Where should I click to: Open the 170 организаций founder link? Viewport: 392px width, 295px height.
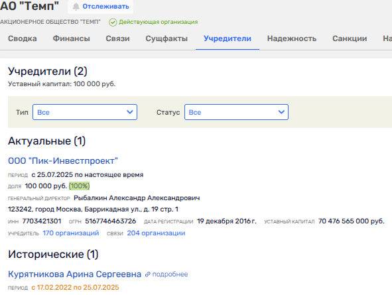(71, 233)
